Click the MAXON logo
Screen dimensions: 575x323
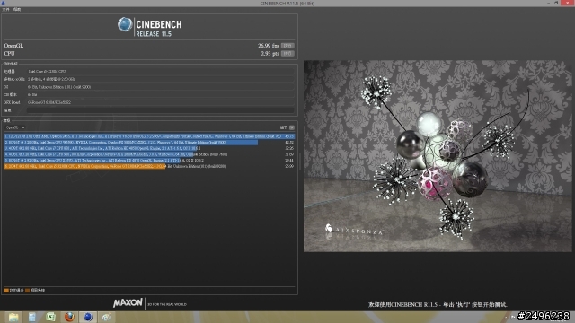[128, 303]
